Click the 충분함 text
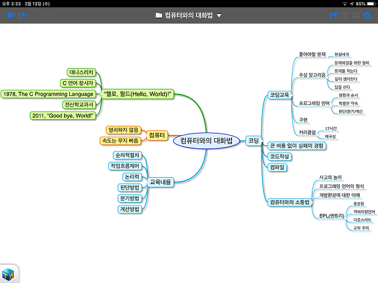The image size is (378, 283). (x=359, y=203)
